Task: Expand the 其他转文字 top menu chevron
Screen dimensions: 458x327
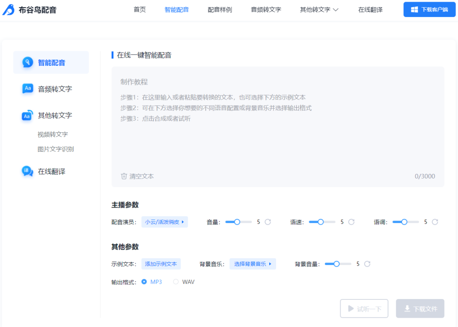Action: point(335,10)
